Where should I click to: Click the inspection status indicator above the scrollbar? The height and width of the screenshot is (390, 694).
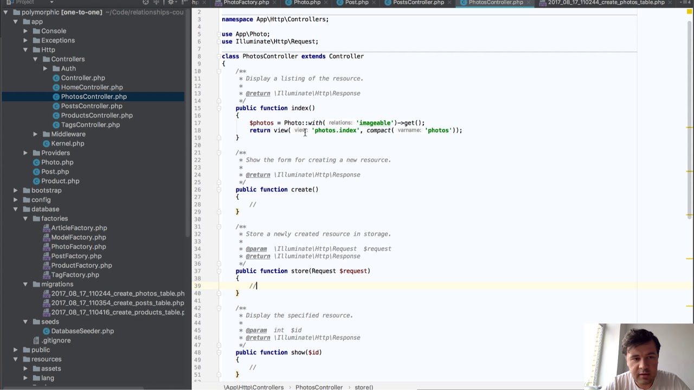click(689, 12)
